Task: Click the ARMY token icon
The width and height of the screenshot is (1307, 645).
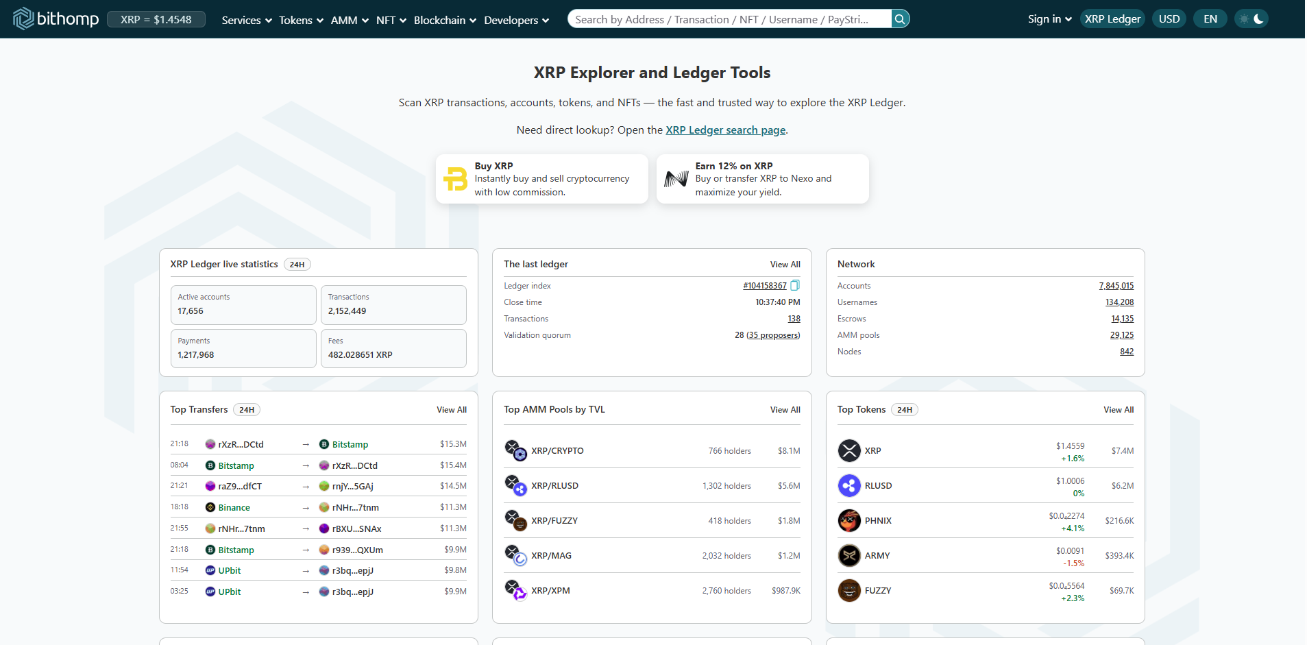Action: (849, 556)
